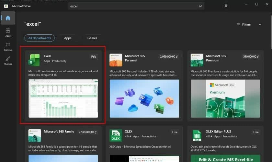Open the Microsoft 365 Personal title

click(135, 58)
